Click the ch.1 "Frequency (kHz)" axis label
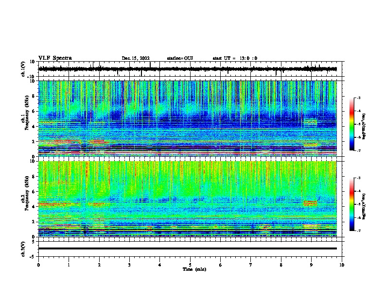The width and height of the screenshot is (385, 297). coord(27,113)
